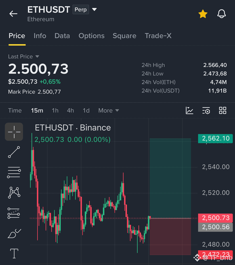This screenshot has height=265, width=235.
Task: Select the Text annotation tool
Action: pos(14,253)
